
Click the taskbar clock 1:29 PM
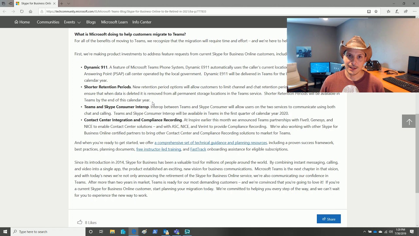tap(400, 232)
